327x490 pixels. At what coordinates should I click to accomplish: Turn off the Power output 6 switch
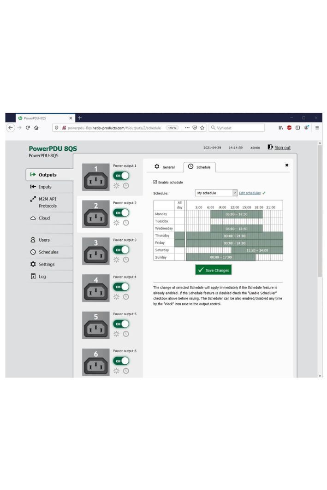(121, 360)
